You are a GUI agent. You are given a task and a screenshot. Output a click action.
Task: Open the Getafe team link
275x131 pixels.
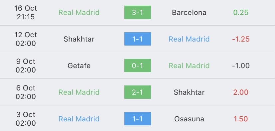coord(79,65)
